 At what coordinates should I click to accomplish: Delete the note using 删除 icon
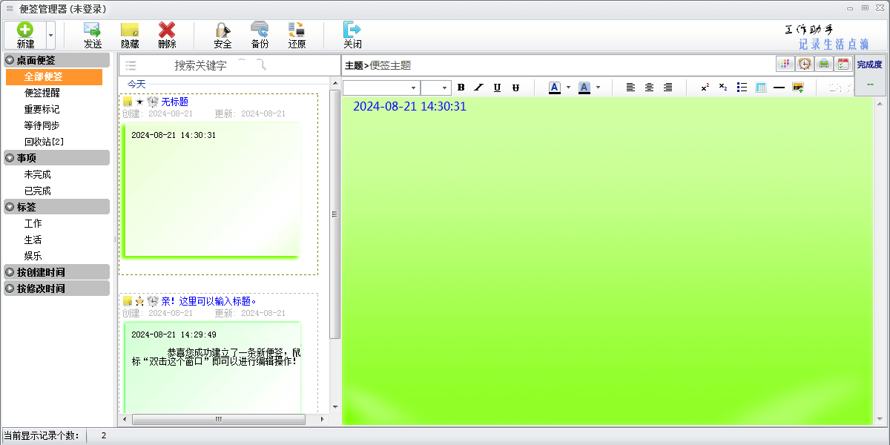[167, 35]
